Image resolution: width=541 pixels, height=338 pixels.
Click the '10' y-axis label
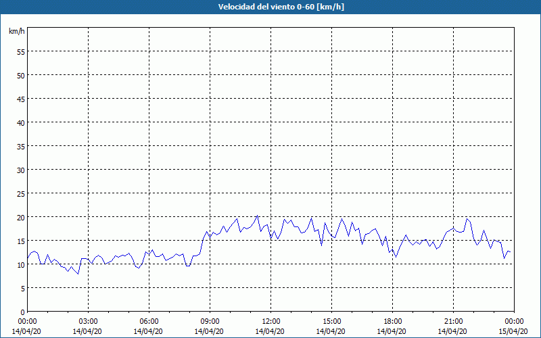point(21,264)
